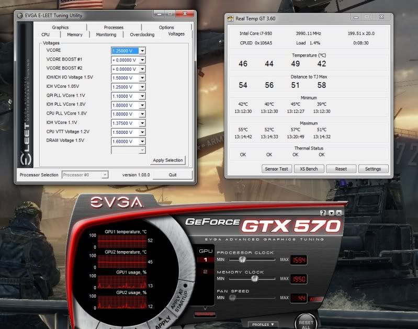This screenshot has height=329, width=418.
Task: Click the Fan Speed slider handle
Action: coord(232,298)
